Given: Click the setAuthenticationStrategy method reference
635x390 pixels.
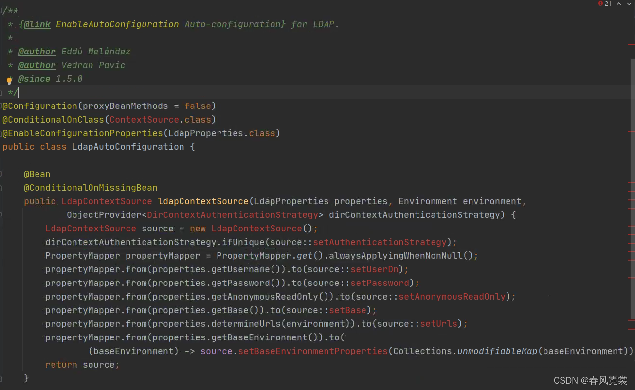Looking at the screenshot, I should pos(380,242).
